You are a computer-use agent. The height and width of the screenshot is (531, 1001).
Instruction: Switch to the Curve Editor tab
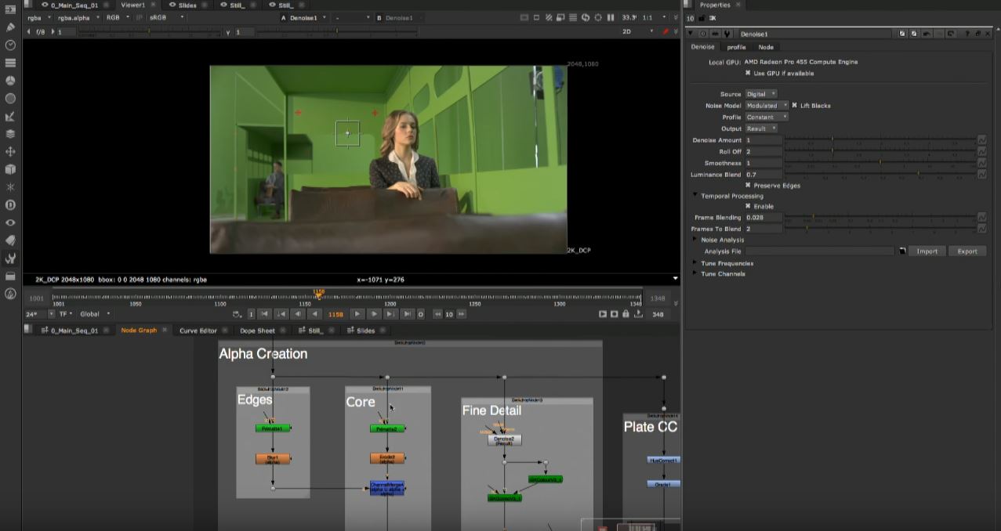pos(198,331)
